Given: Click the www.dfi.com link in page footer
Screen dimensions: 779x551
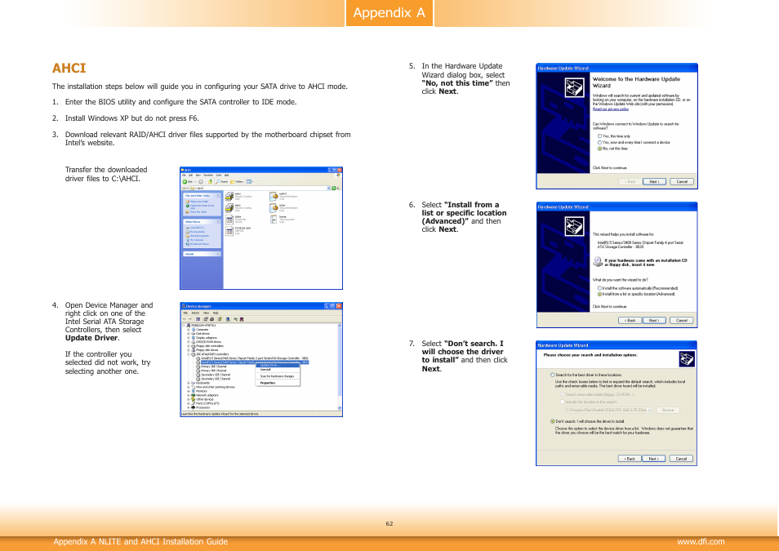Looking at the screenshot, I should [x=701, y=541].
